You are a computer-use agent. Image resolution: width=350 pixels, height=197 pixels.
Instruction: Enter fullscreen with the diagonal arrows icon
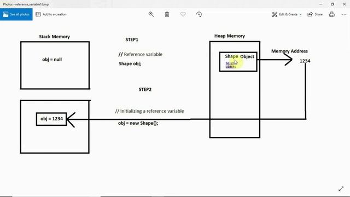point(341,189)
